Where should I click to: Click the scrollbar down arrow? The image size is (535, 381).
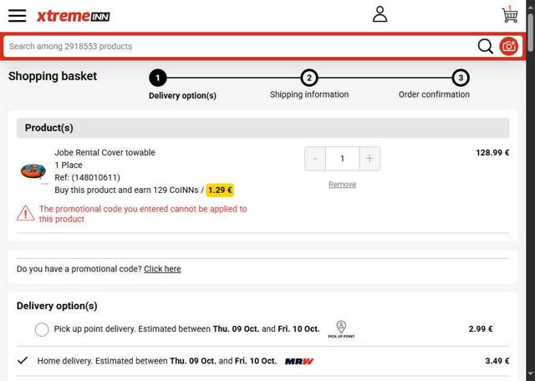pyautogui.click(x=531, y=374)
